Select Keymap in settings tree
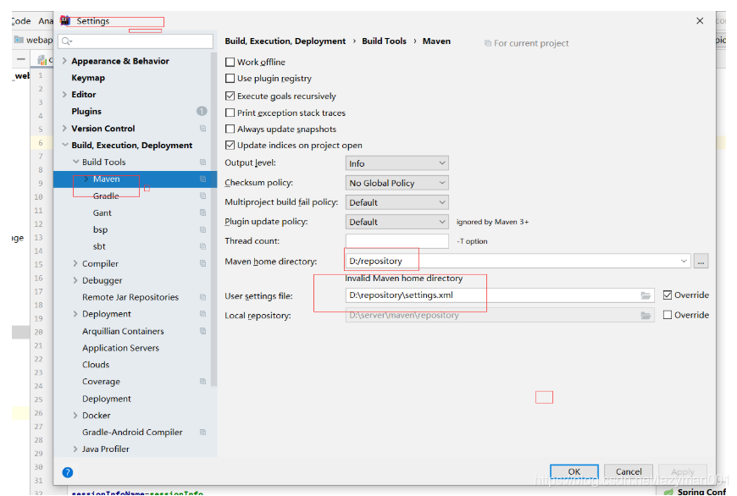 [88, 78]
